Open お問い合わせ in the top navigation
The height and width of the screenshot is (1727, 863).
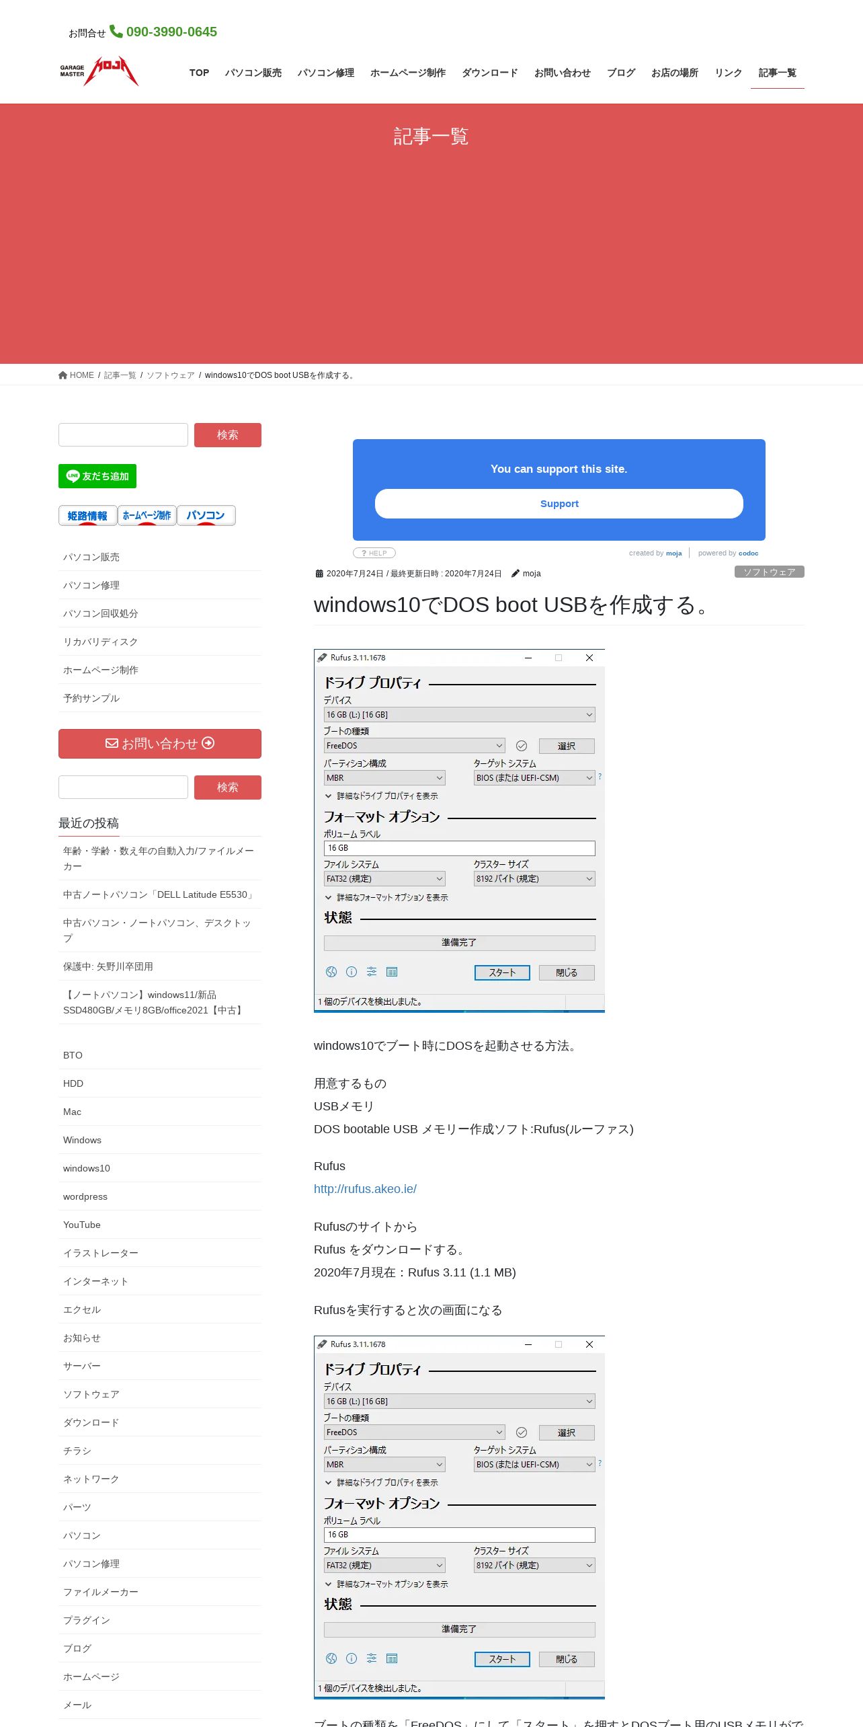pyautogui.click(x=563, y=73)
